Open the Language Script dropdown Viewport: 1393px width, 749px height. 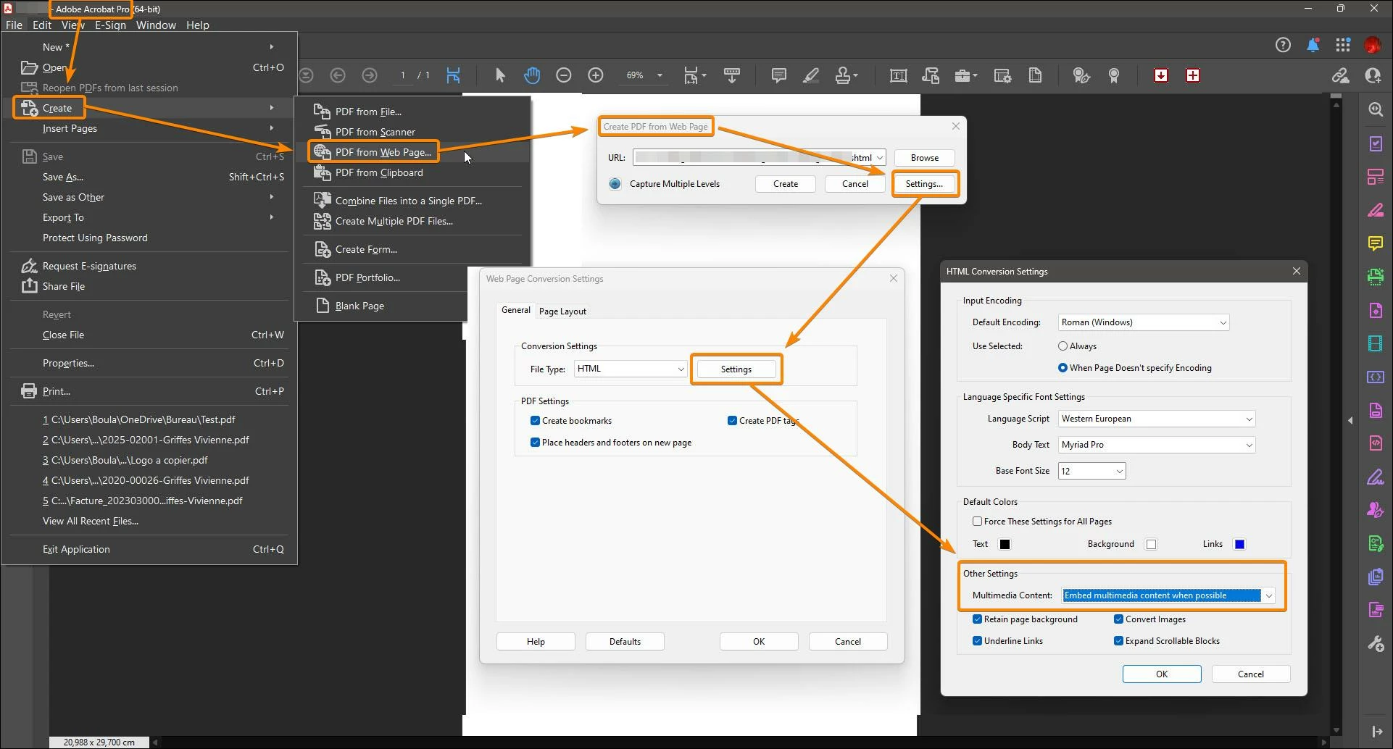tap(1157, 419)
